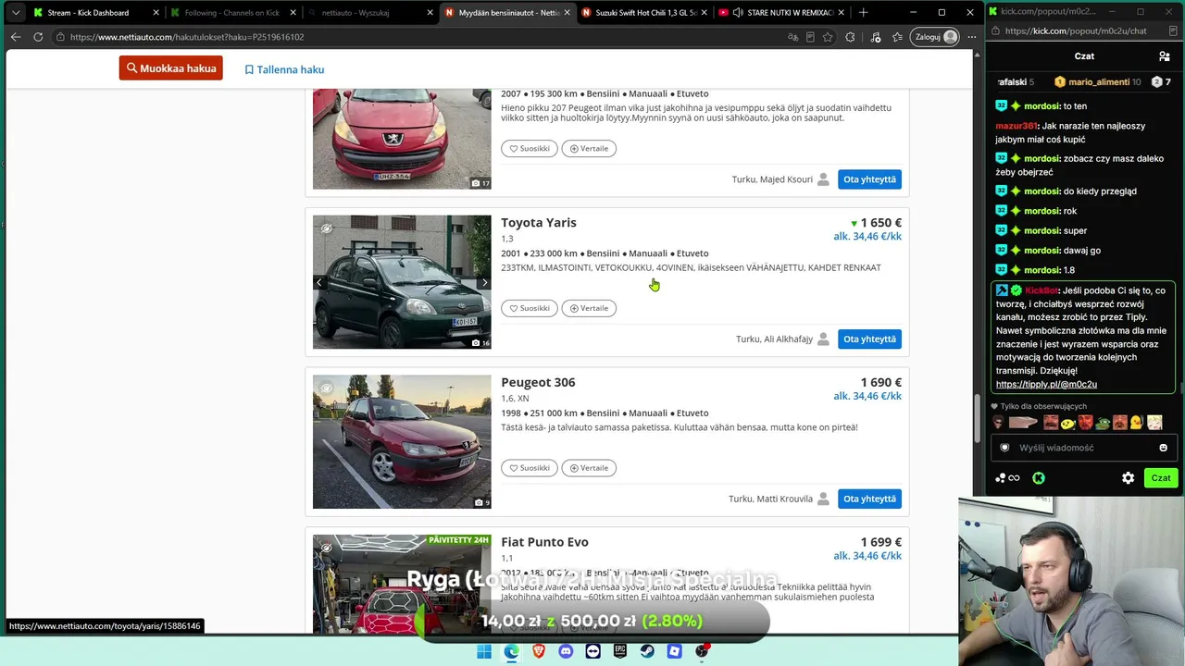
Task: Open the Zaloguj profile button
Action: click(x=935, y=37)
